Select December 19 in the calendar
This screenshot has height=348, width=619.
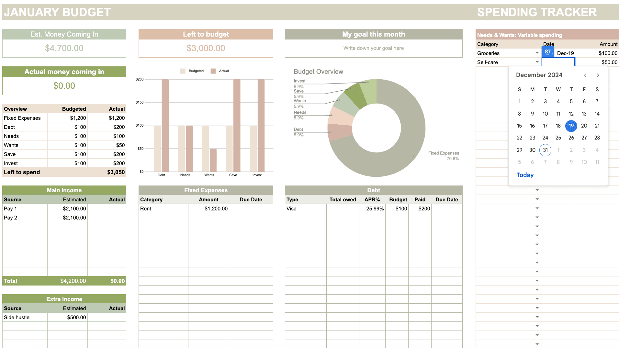(x=571, y=126)
